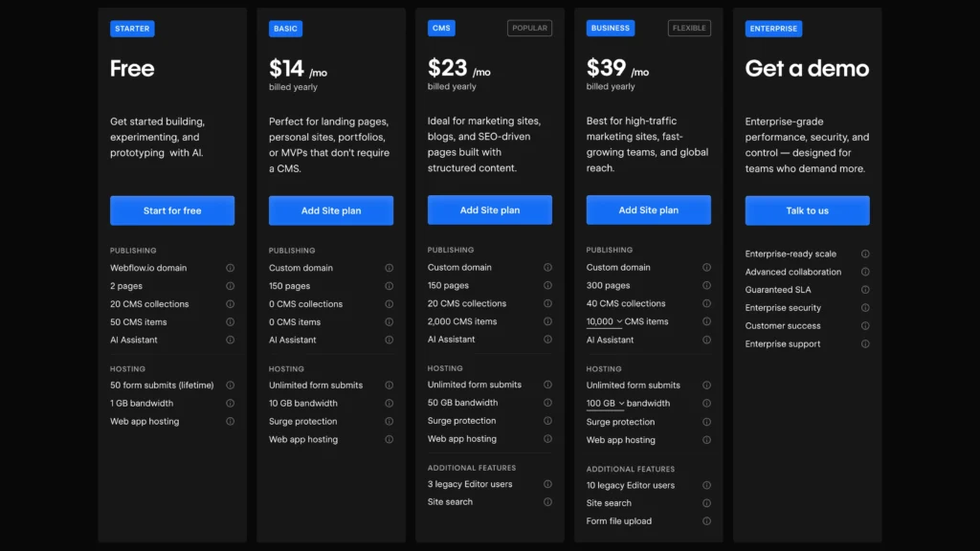Open the Form file upload info tooltip
The image size is (980, 551).
click(707, 521)
